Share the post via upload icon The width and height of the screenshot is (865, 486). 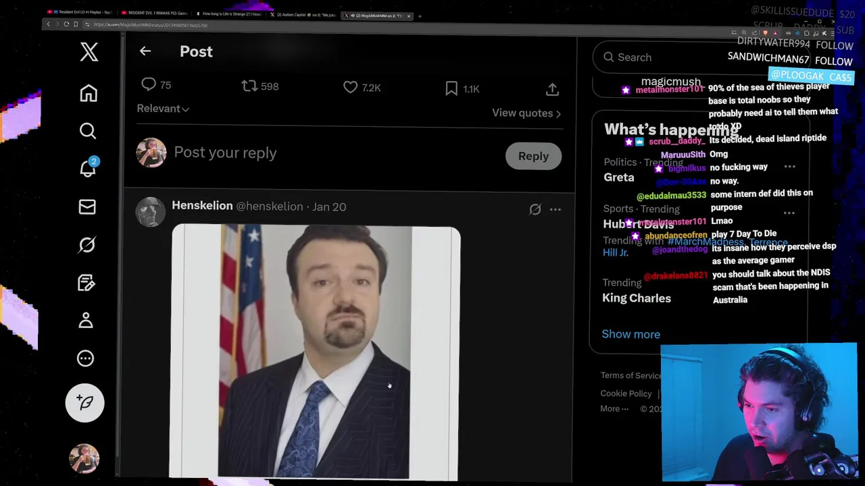click(x=552, y=89)
